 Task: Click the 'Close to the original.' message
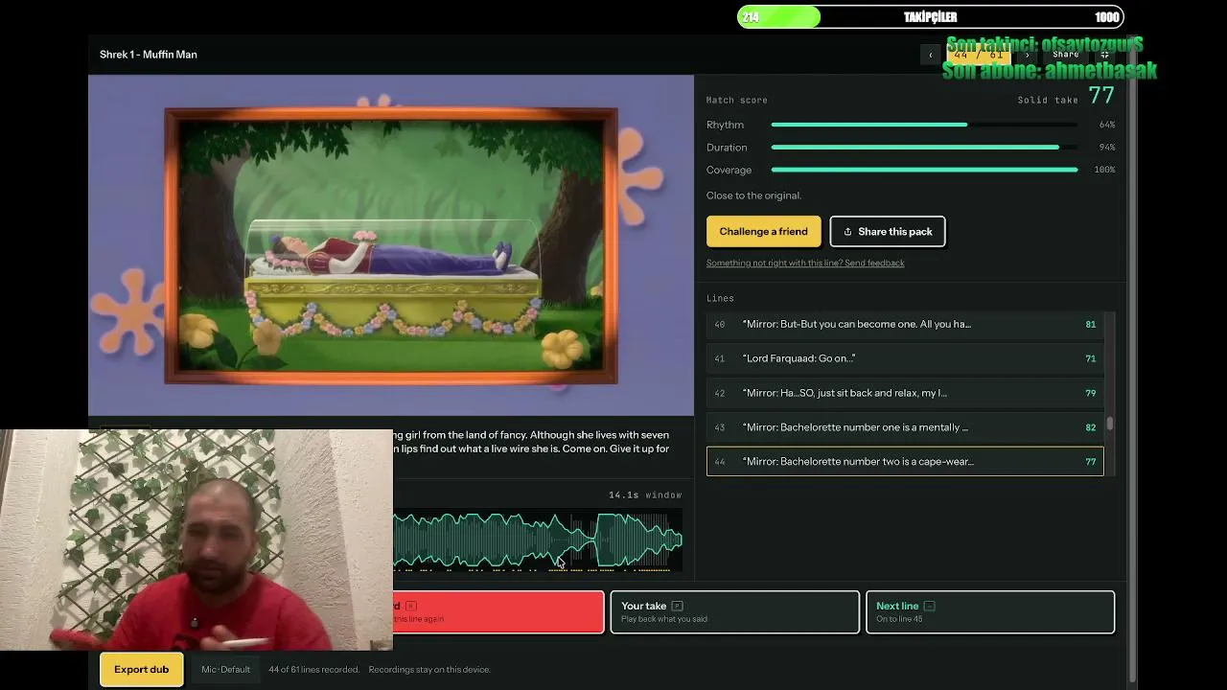pos(753,195)
